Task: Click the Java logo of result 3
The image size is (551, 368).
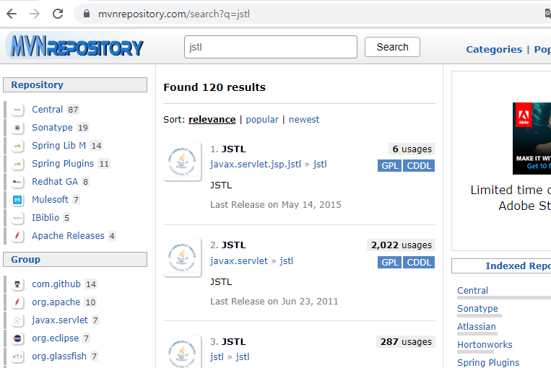Action: (x=182, y=352)
